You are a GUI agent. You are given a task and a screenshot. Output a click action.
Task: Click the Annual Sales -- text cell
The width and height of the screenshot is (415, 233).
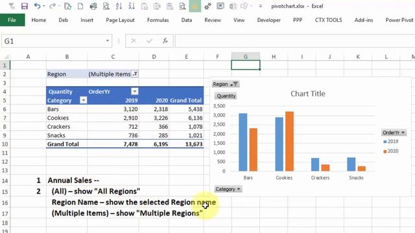click(73, 181)
